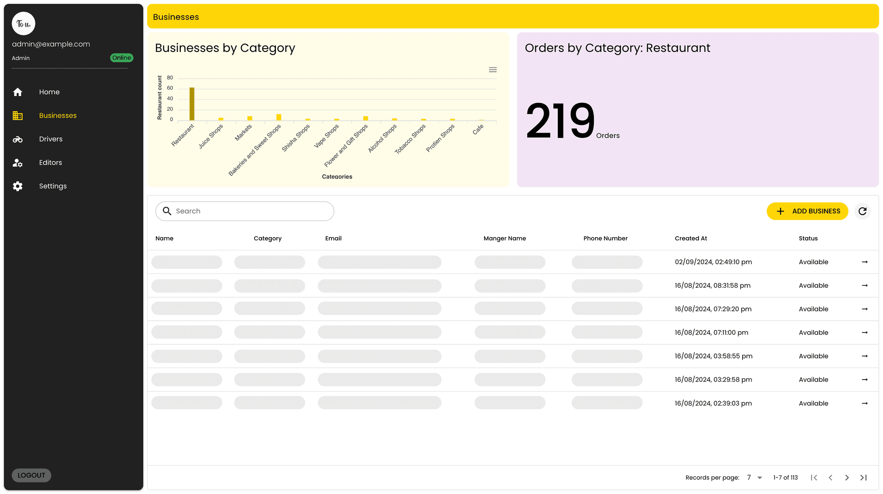Open the Editors menu item
The image size is (883, 494).
[x=51, y=163]
